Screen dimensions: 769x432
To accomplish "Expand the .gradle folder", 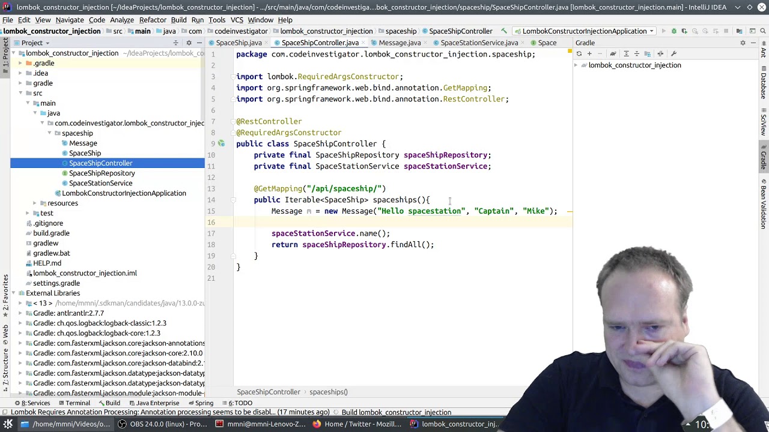I will point(20,64).
